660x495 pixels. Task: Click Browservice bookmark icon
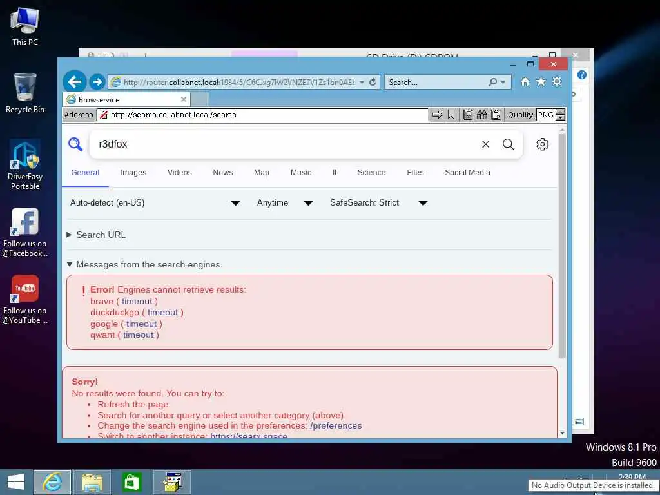451,115
